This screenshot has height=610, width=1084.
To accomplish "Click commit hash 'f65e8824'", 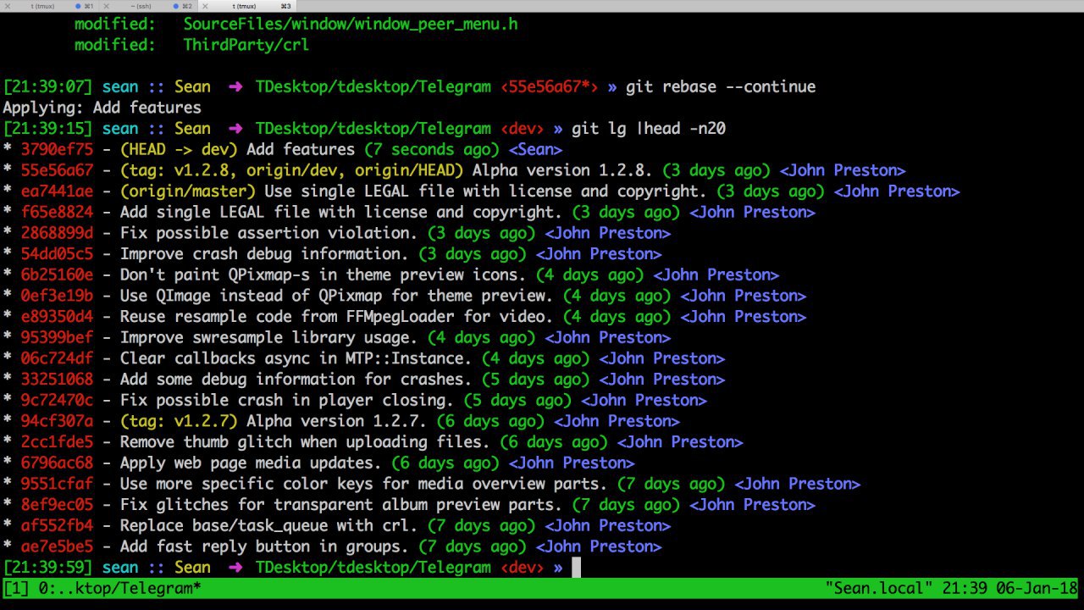I will pyautogui.click(x=57, y=212).
